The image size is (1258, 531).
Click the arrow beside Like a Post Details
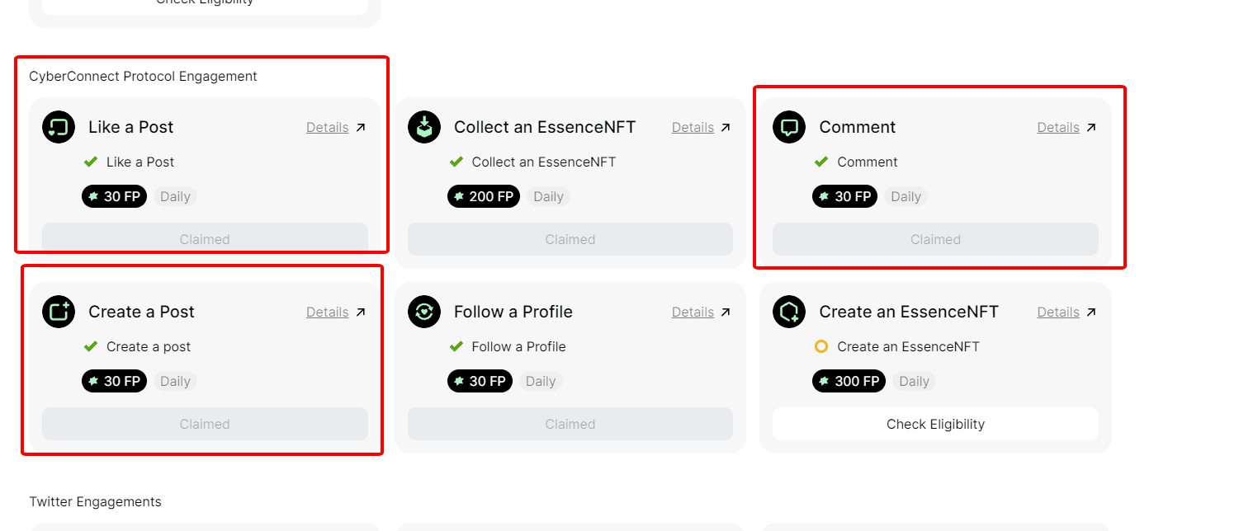click(x=360, y=128)
